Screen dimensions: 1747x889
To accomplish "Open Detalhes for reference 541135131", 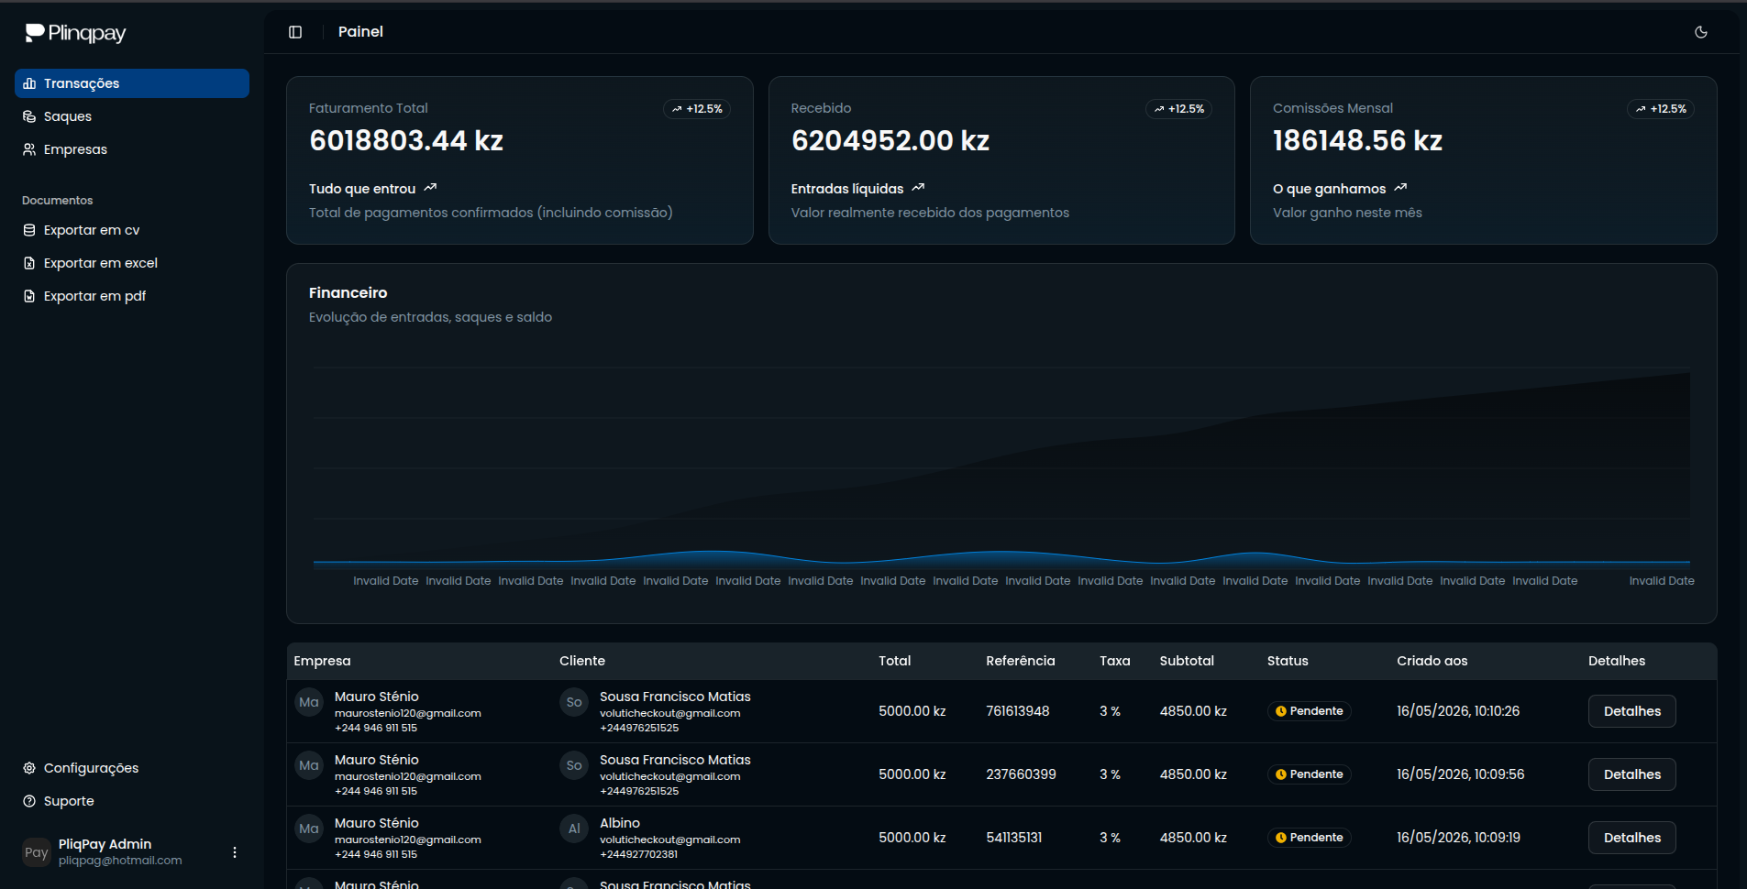I will 1632,838.
